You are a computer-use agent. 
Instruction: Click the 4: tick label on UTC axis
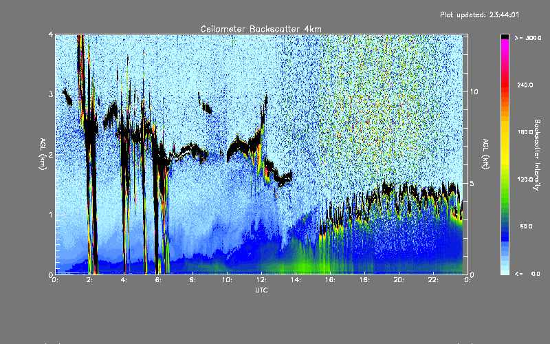124,280
